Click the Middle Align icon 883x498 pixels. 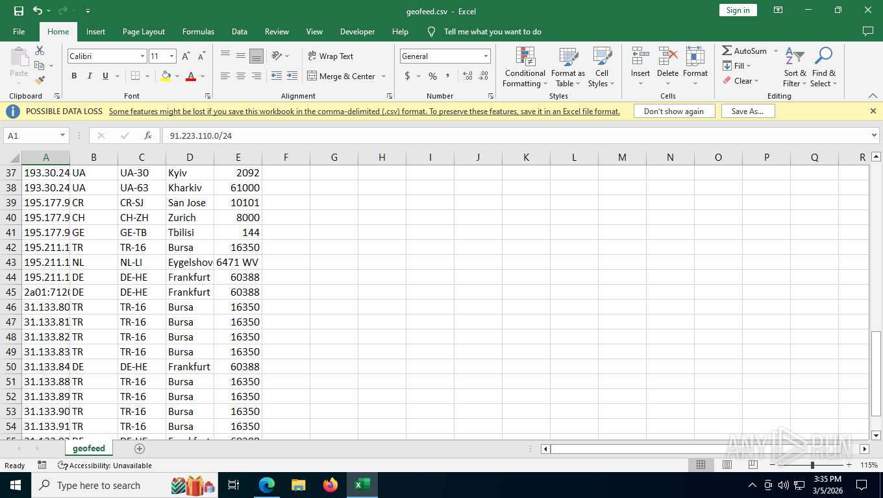pyautogui.click(x=241, y=56)
